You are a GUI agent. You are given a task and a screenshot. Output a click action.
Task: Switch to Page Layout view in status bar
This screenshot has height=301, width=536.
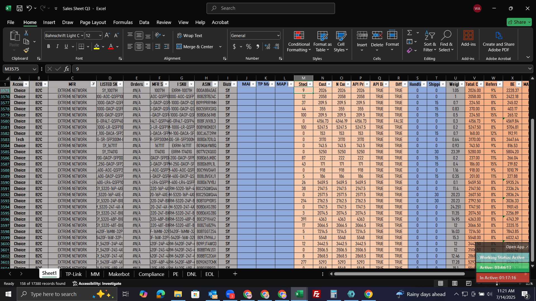pos(455,283)
